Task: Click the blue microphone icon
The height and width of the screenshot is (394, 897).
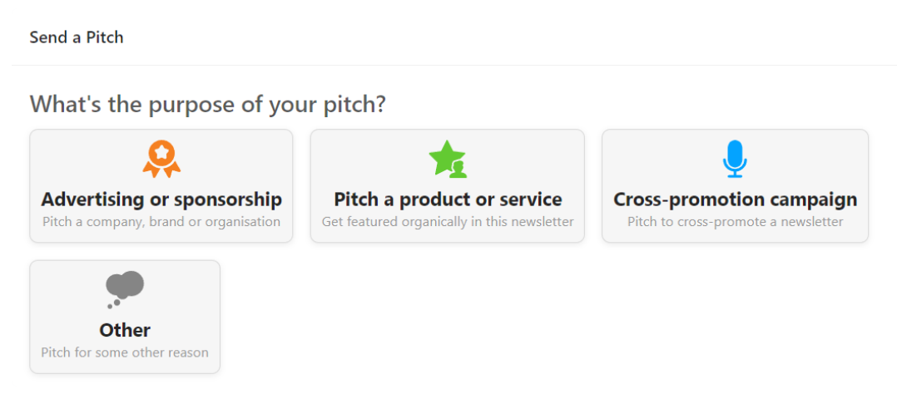Action: point(735,159)
